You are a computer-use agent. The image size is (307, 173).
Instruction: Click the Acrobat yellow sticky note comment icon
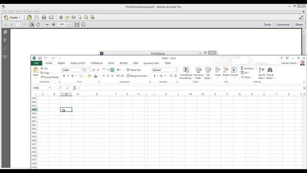[67, 17]
